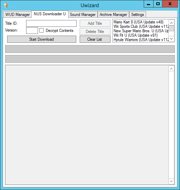Click the Uwizard app icon in title bar
Image resolution: width=180 pixels, height=190 pixels.
pos(6,5)
